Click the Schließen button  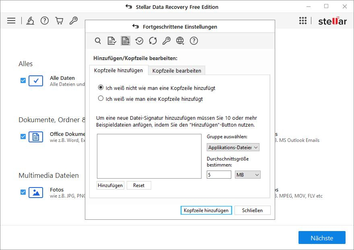point(253,210)
